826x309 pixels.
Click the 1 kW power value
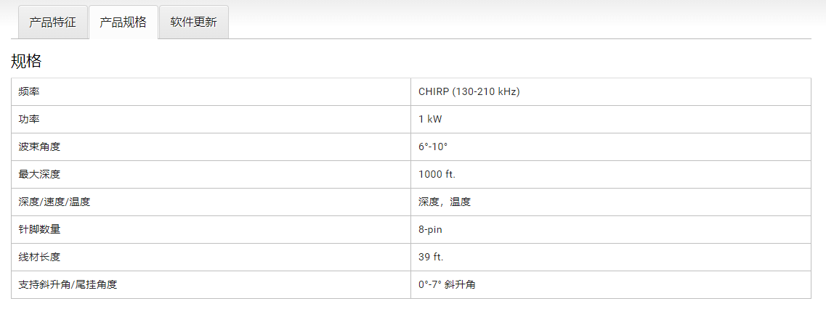[430, 120]
